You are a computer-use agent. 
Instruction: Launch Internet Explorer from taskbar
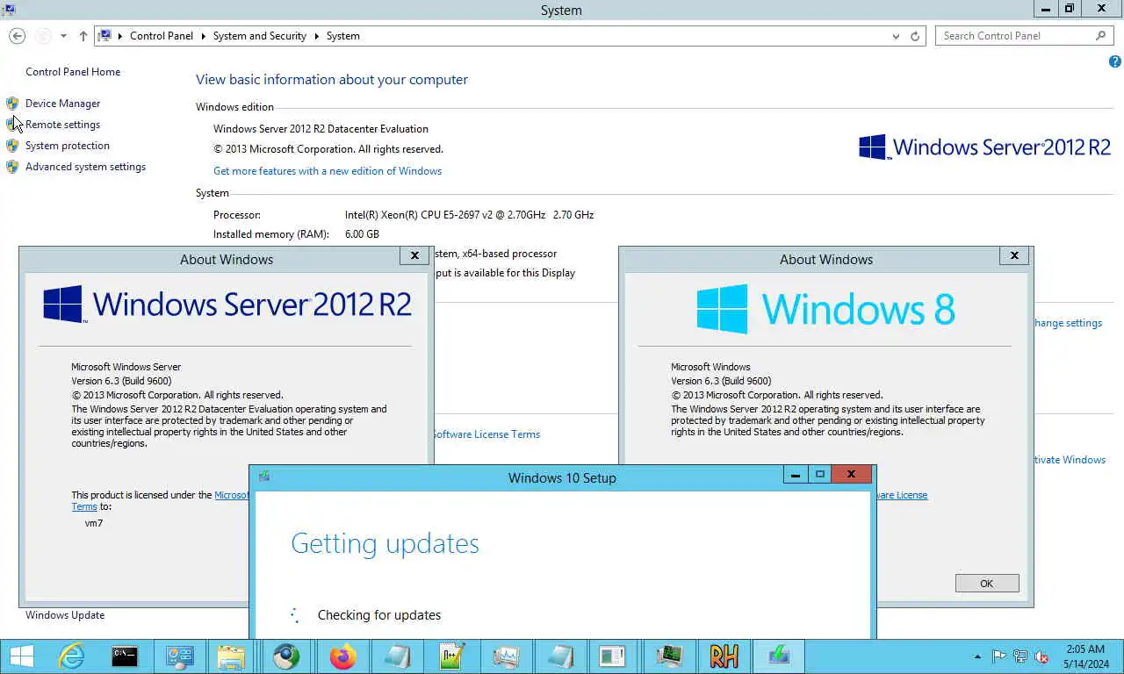(x=71, y=656)
